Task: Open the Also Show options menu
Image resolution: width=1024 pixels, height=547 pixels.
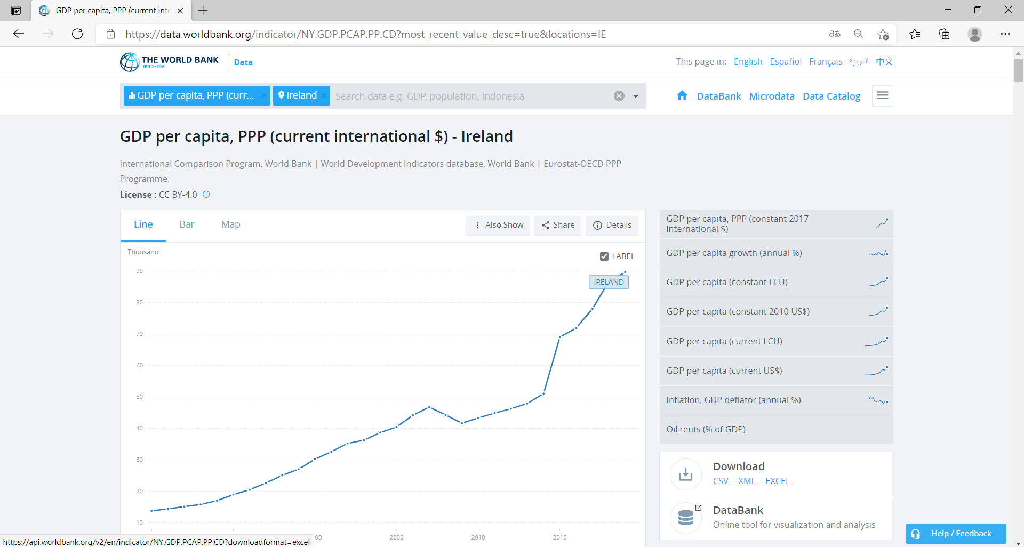Action: click(x=498, y=225)
